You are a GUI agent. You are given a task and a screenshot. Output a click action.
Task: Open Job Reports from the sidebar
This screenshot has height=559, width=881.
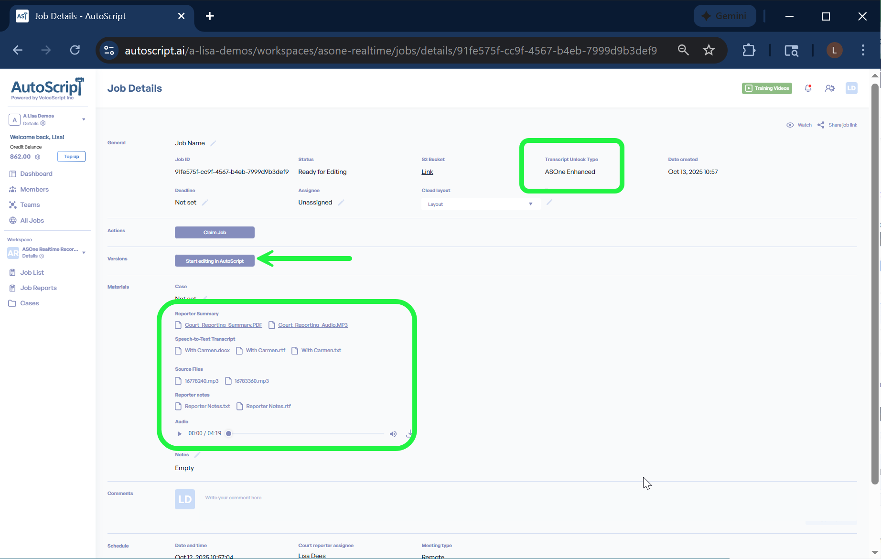(x=38, y=288)
